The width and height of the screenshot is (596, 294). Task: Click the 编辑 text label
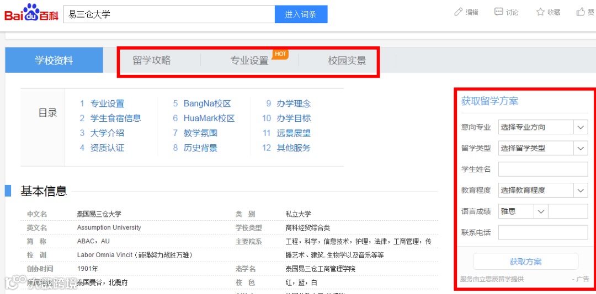pos(472,12)
